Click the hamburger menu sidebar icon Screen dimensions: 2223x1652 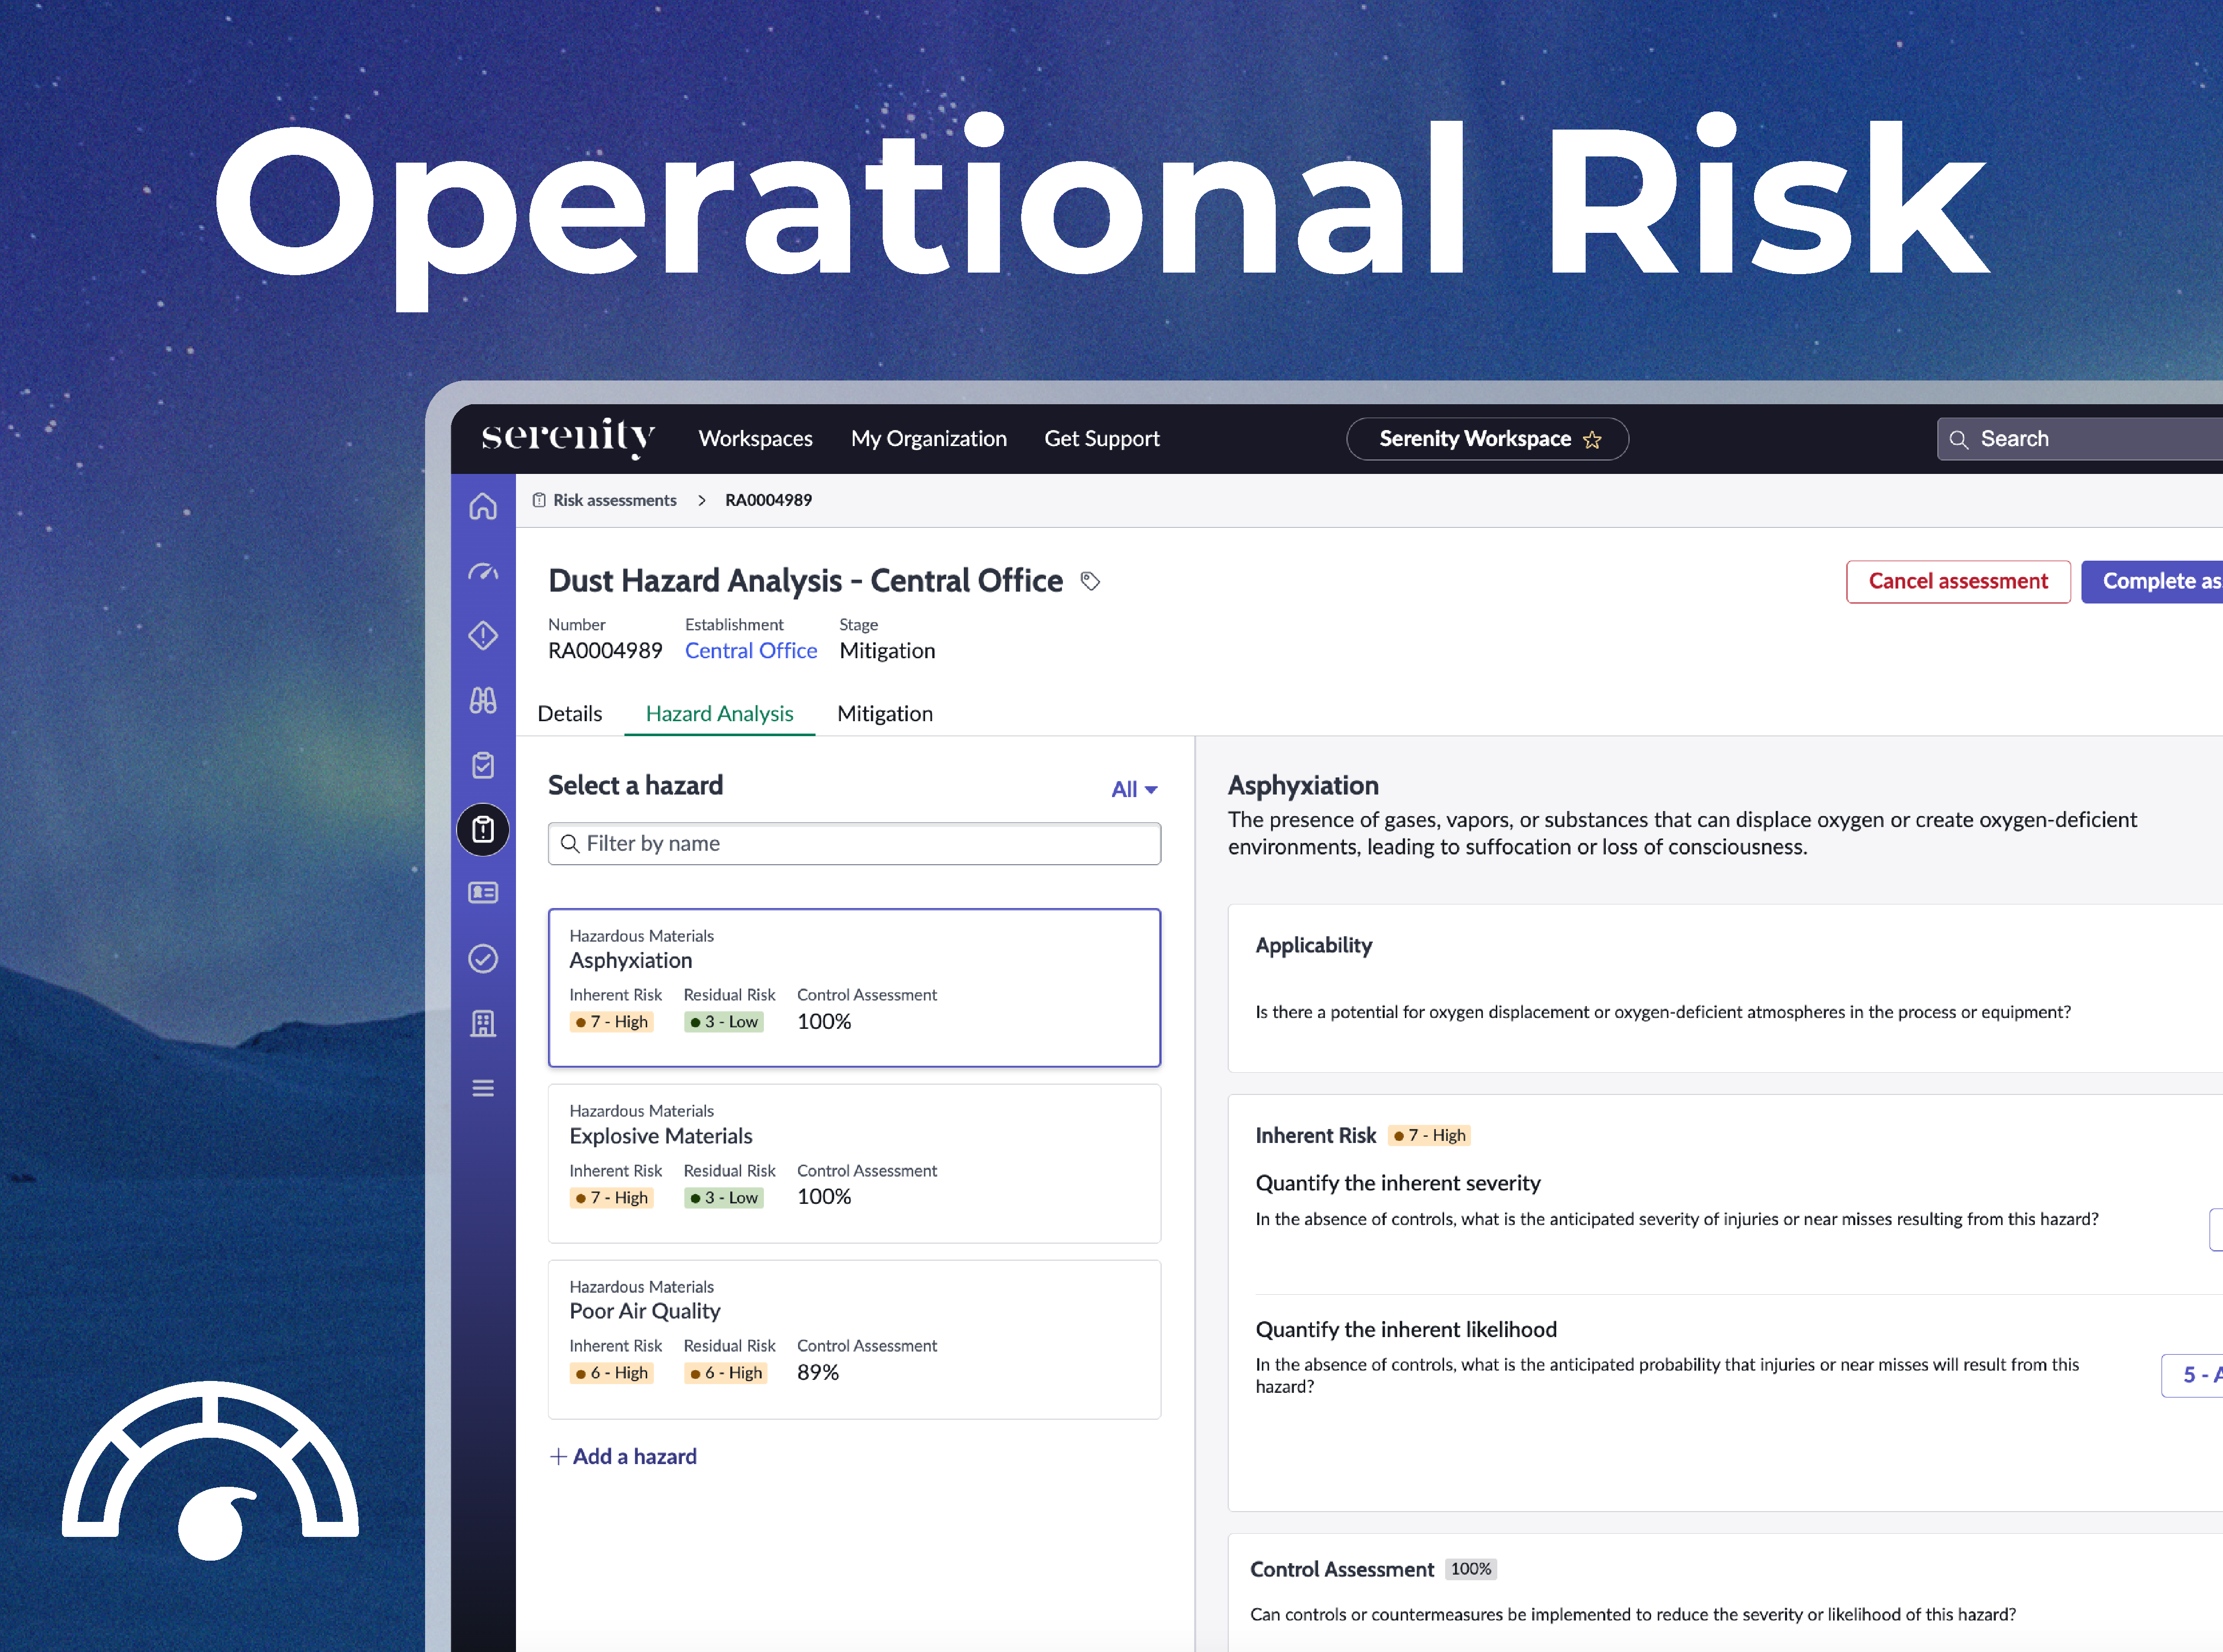click(x=483, y=1088)
